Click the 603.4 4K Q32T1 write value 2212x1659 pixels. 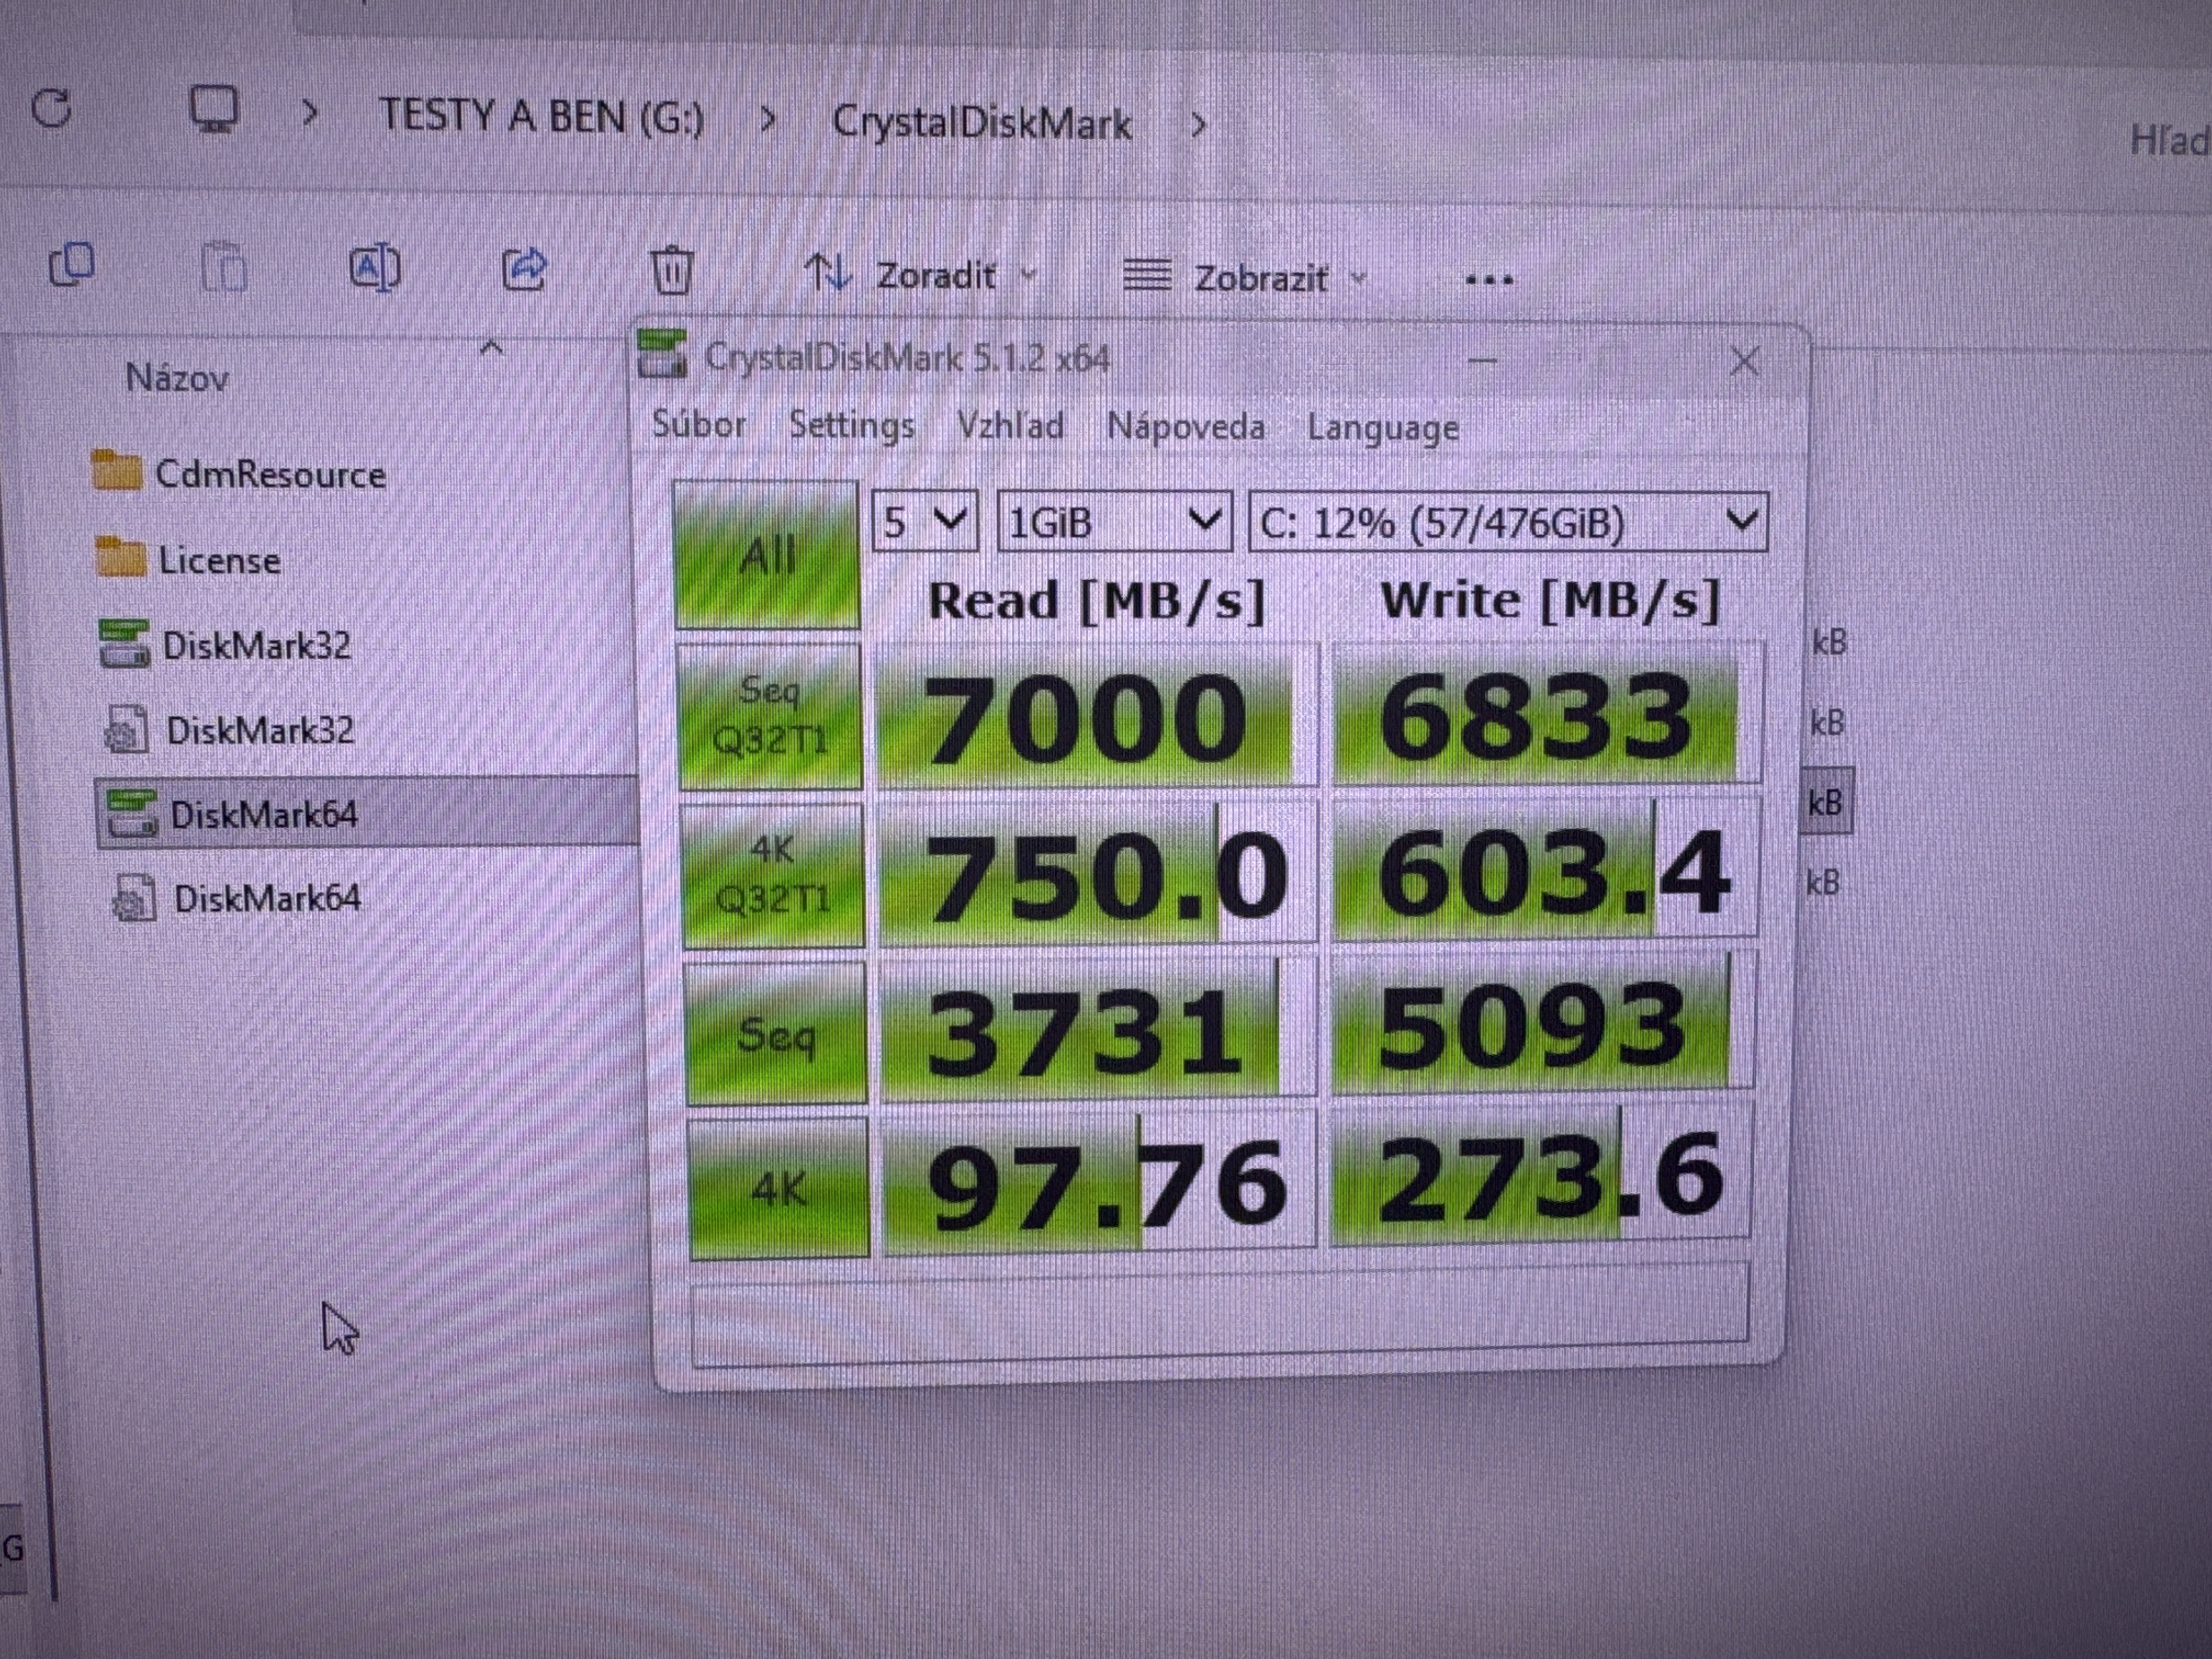pyautogui.click(x=1545, y=869)
